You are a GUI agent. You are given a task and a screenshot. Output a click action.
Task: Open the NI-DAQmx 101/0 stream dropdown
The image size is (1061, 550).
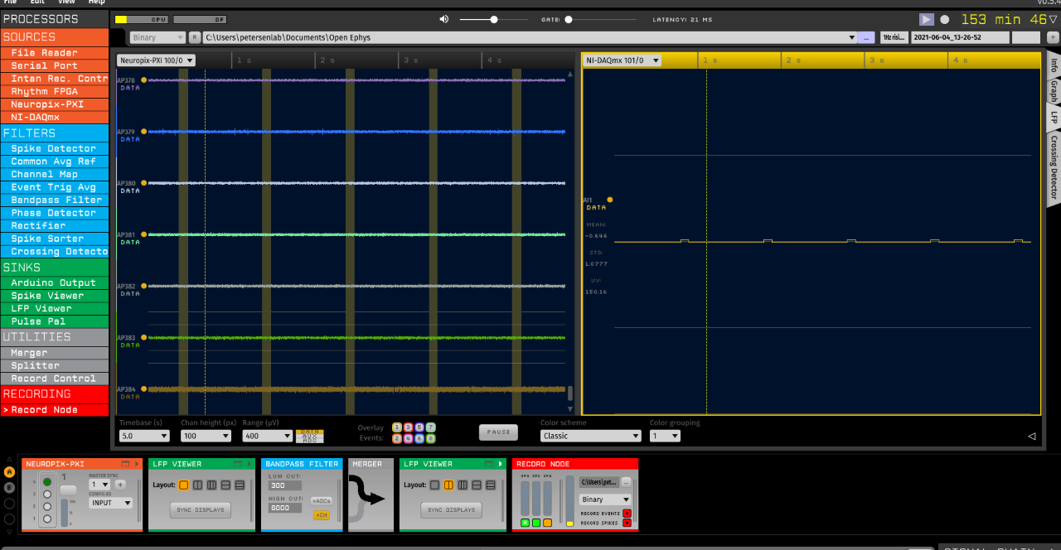(x=623, y=60)
